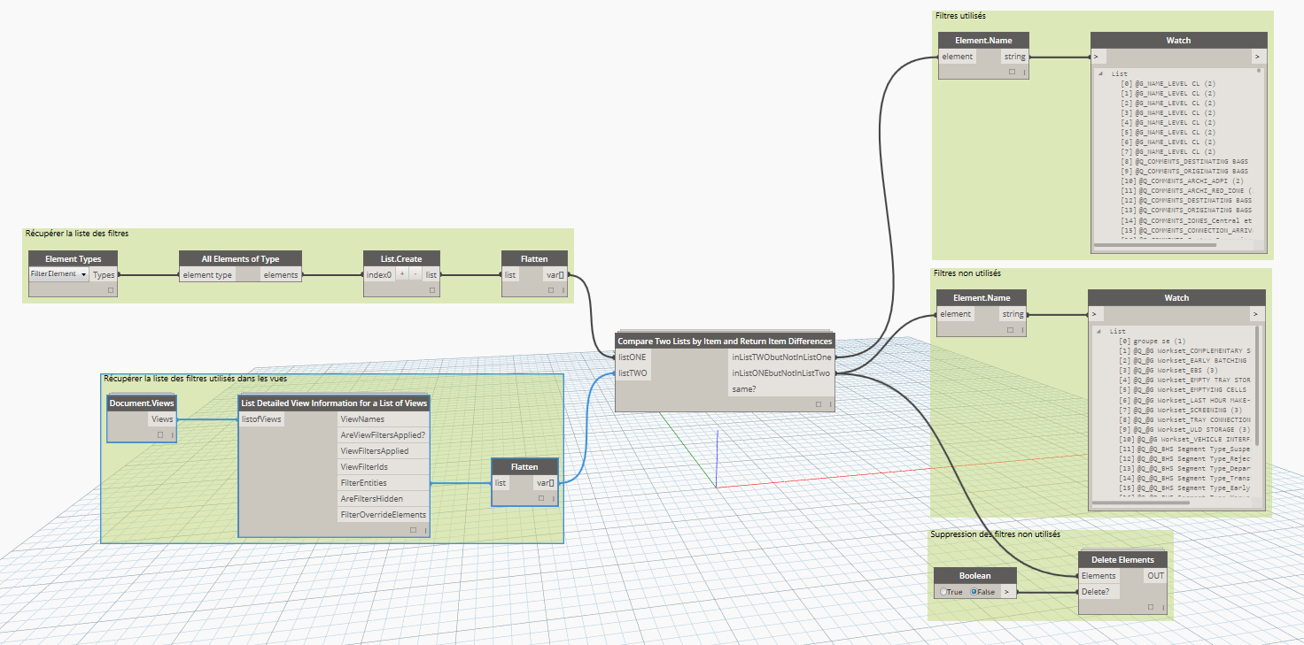This screenshot has height=645, width=1304.
Task: Click input arrow port of upper Watch node
Action: [1098, 57]
